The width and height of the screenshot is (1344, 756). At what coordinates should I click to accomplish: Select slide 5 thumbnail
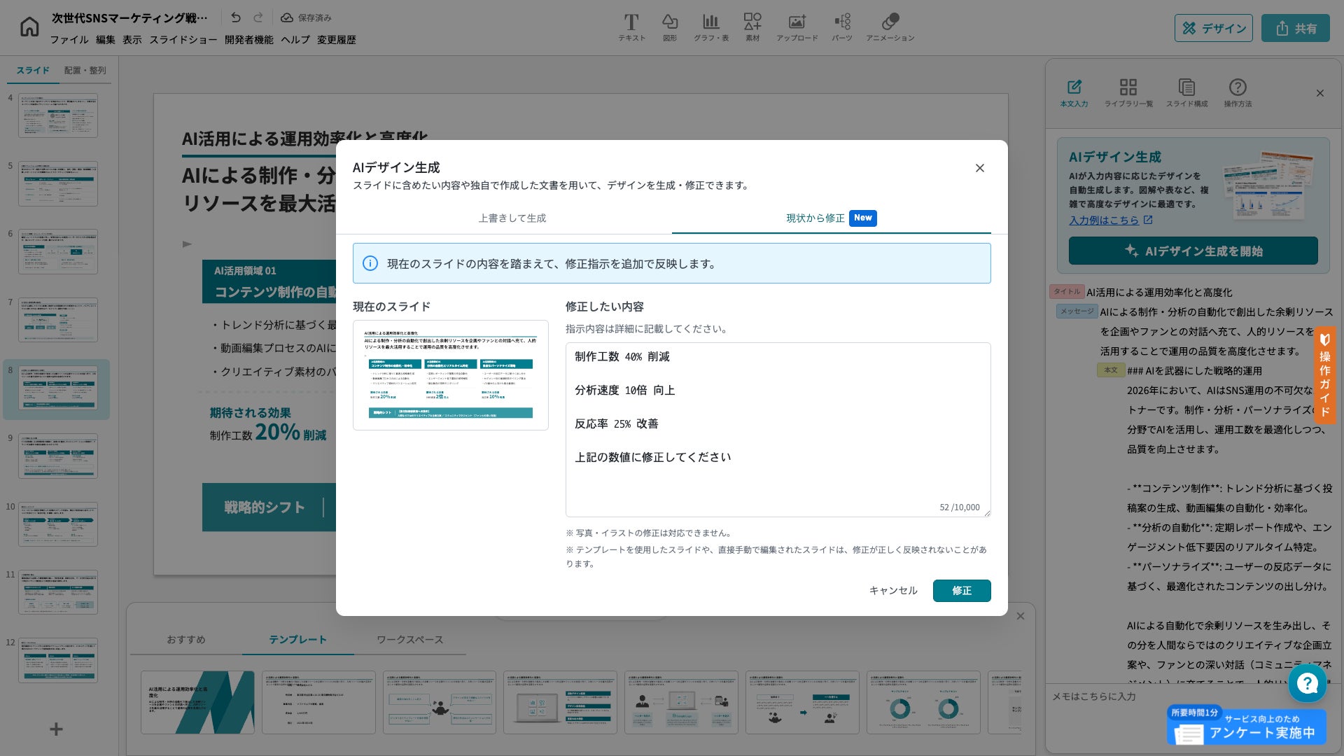pyautogui.click(x=58, y=183)
